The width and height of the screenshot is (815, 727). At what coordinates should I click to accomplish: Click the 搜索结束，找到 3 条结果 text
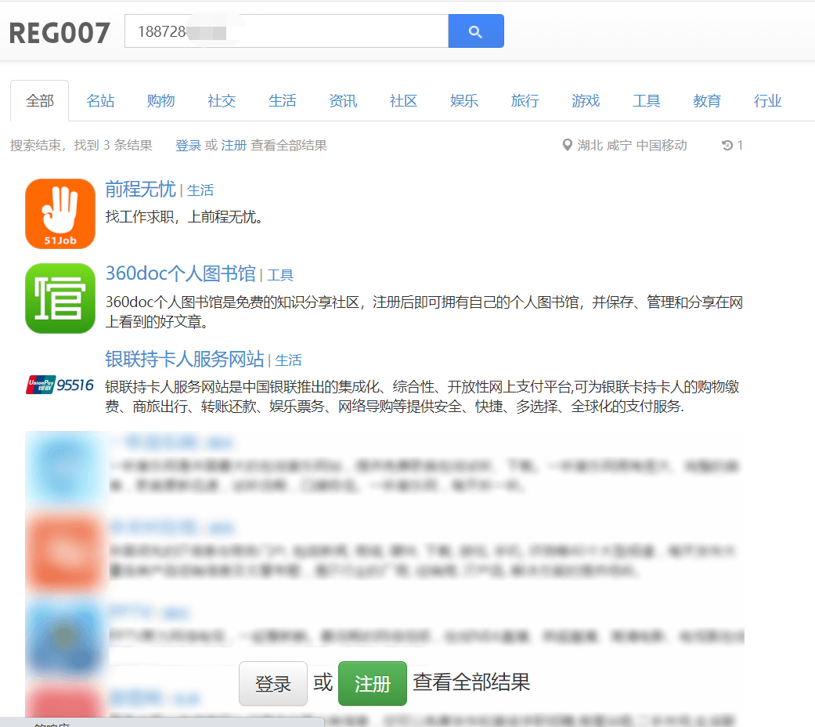tap(81, 145)
